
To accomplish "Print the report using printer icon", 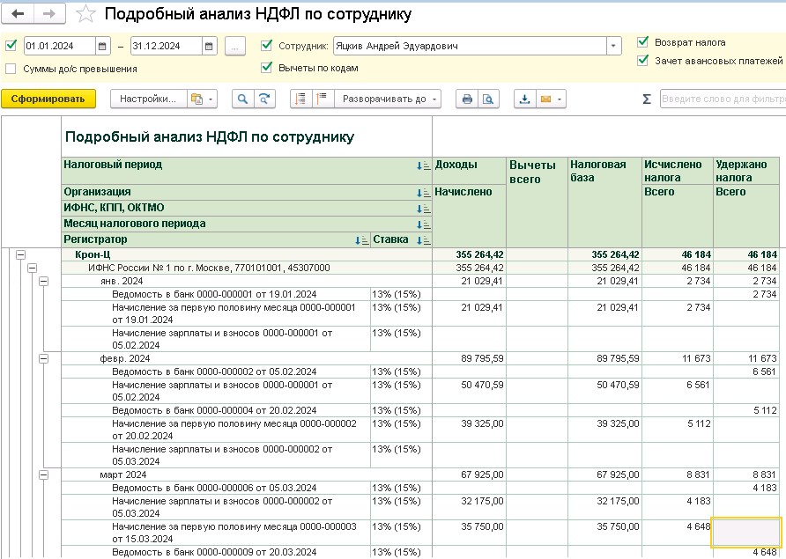I will [467, 99].
